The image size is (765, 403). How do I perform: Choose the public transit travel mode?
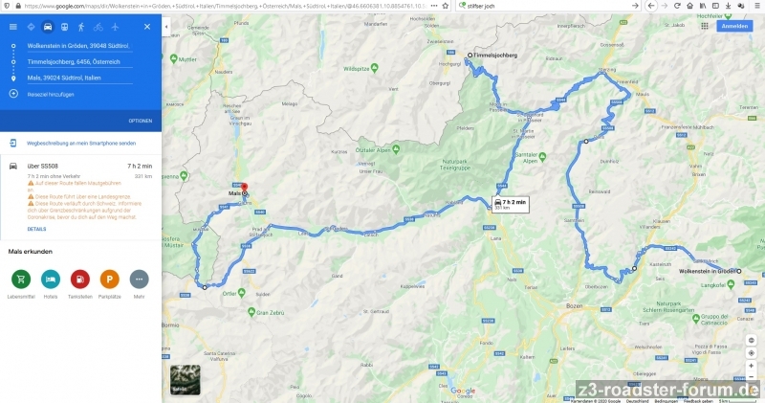click(x=64, y=27)
